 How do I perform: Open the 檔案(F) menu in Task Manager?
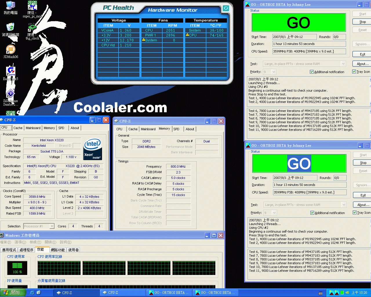pyautogui.click(x=6, y=242)
